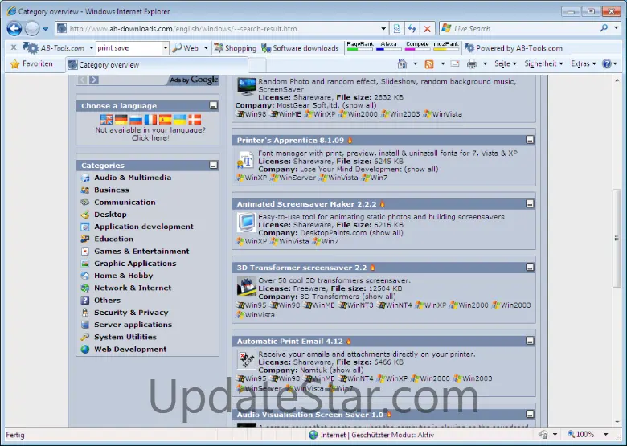Screen dimensions: 627x446
Task: Select the German flag language
Action: click(121, 120)
